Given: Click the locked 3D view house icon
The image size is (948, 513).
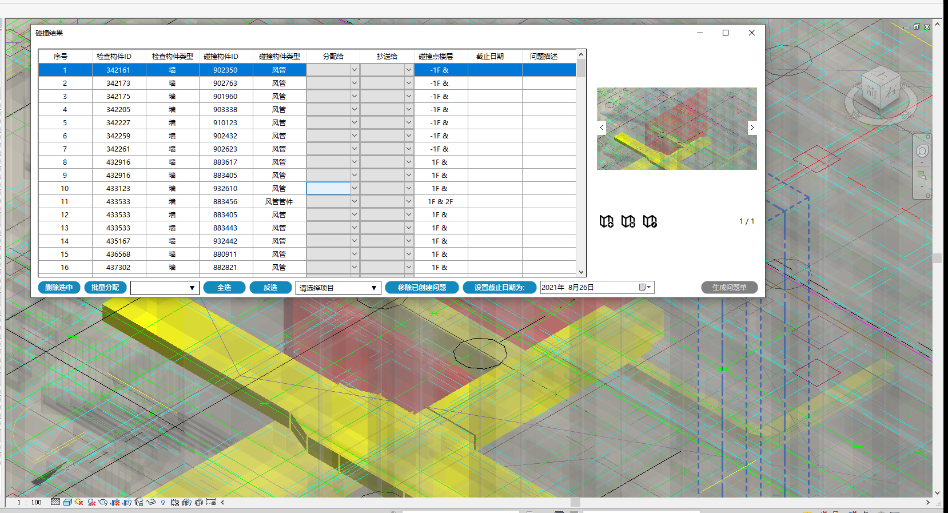Looking at the screenshot, I should pyautogui.click(x=138, y=502).
